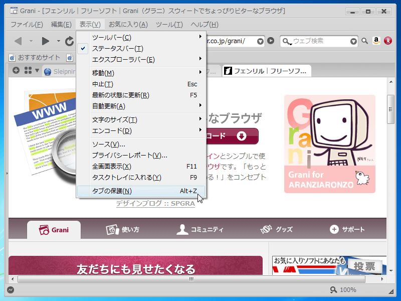Click the new tab plus icon
The width and height of the screenshot is (401, 301).
coord(16,70)
